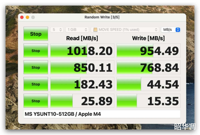Click the large top Stop button
This screenshot has width=200, height=135.
pyautogui.click(x=36, y=34)
